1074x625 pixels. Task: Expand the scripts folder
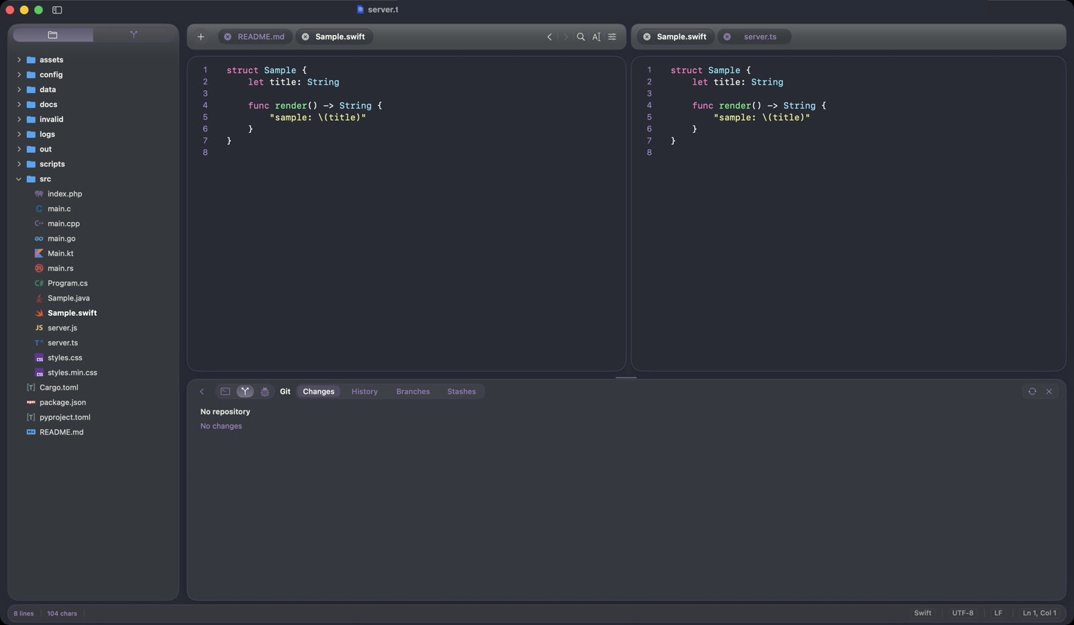pos(19,164)
